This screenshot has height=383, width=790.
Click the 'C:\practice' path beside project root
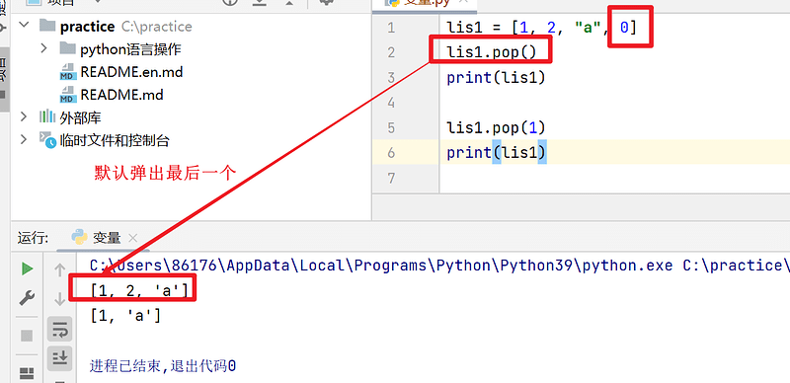click(x=157, y=27)
